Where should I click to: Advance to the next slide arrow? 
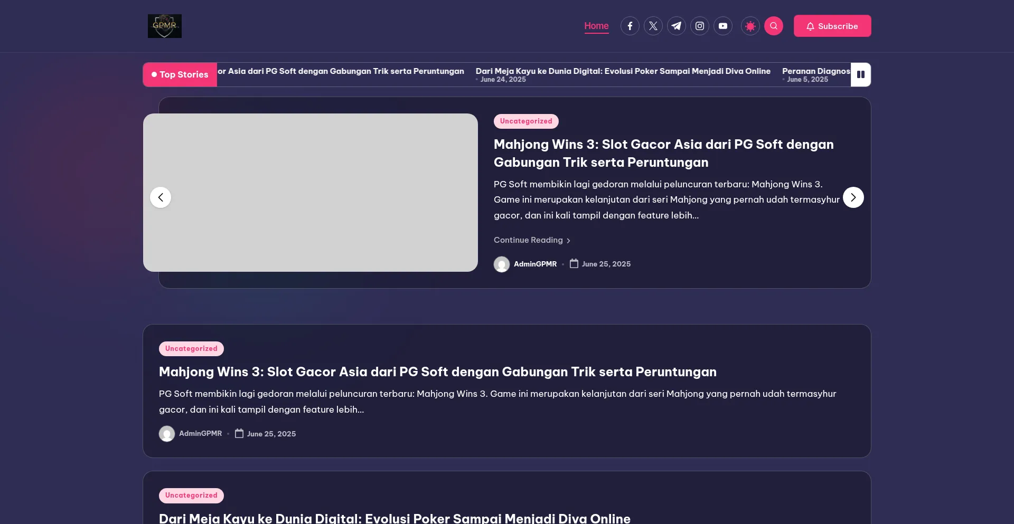(x=853, y=197)
